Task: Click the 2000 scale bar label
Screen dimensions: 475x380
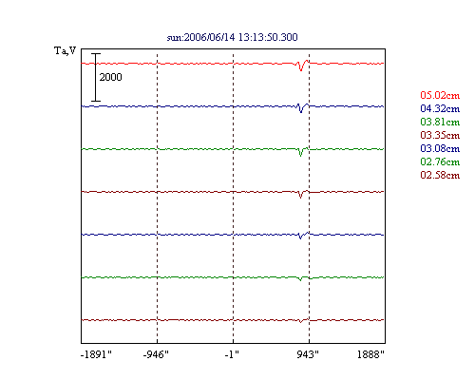Action: pos(110,77)
